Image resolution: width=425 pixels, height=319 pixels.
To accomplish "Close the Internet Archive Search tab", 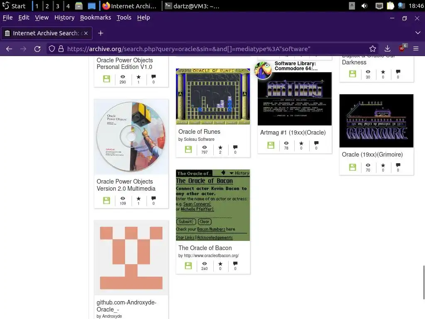I will pos(85,33).
